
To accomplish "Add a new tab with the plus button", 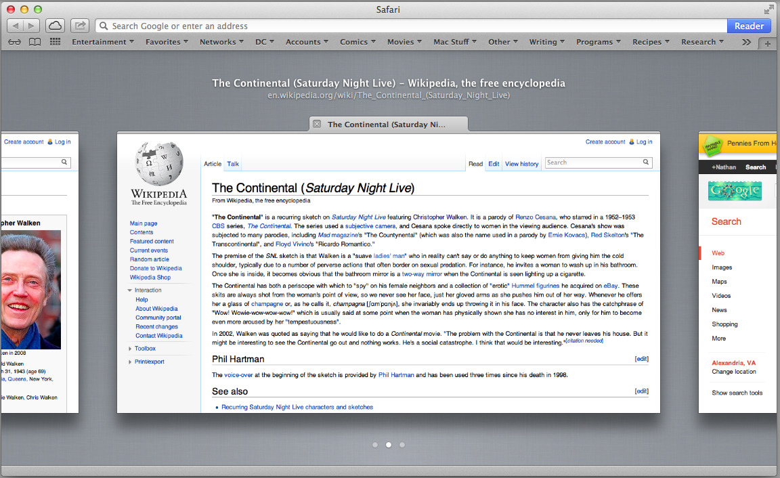I will click(768, 44).
